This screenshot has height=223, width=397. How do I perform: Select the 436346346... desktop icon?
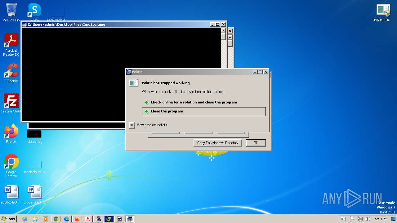pos(383,13)
